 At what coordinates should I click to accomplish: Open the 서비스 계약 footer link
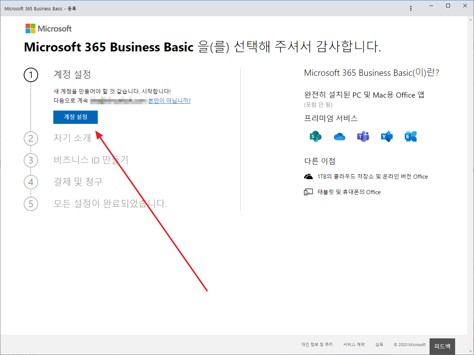(354, 345)
